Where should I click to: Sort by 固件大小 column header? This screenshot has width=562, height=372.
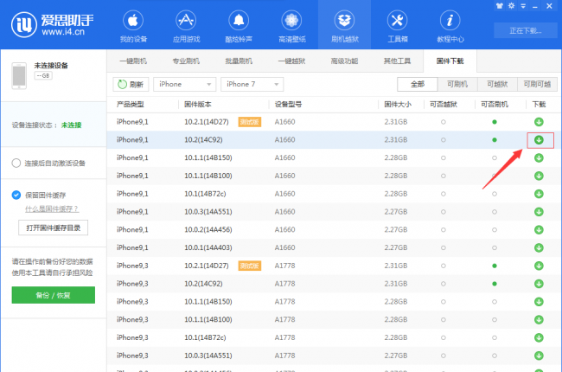coord(398,105)
